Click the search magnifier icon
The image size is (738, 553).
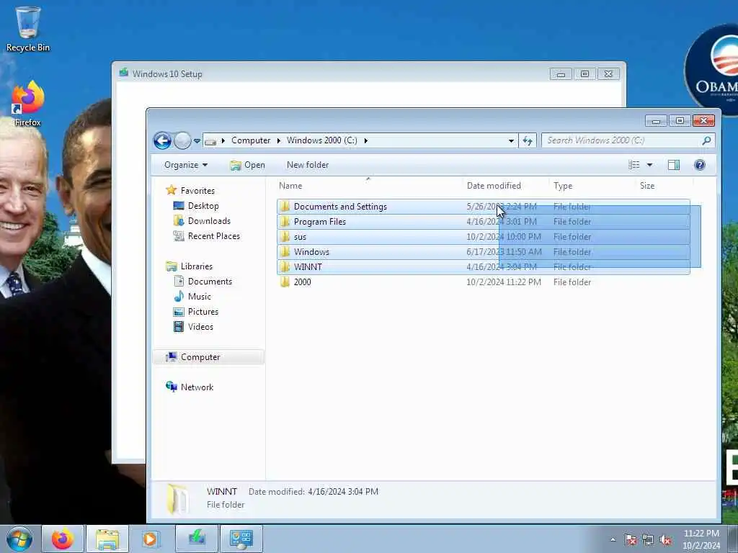[x=706, y=140]
